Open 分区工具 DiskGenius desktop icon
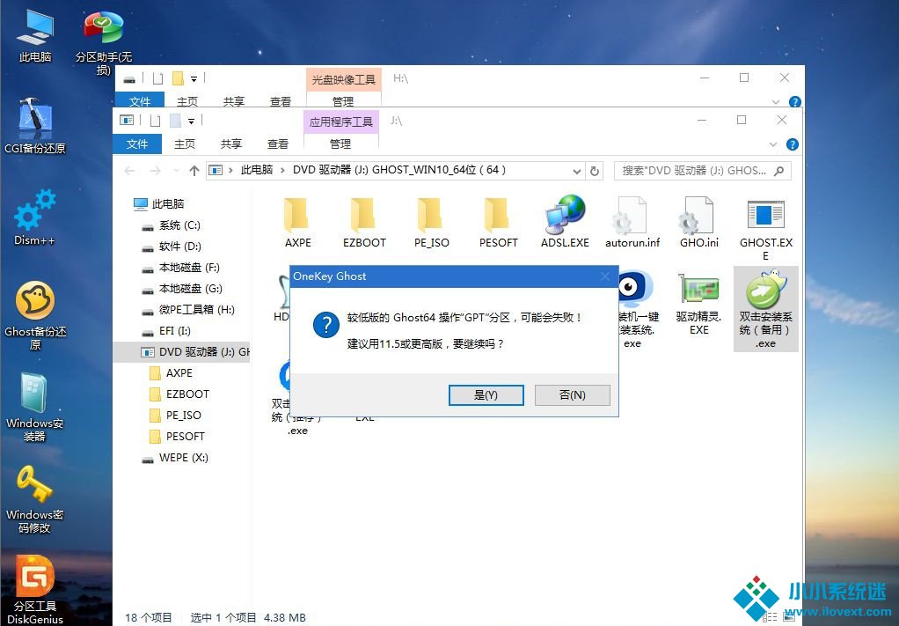This screenshot has width=899, height=626. coord(35,590)
